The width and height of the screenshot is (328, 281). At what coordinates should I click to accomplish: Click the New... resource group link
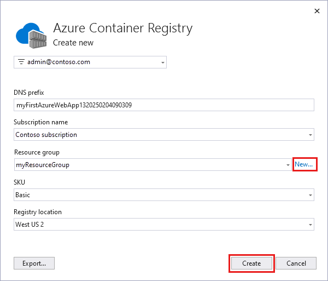303,164
